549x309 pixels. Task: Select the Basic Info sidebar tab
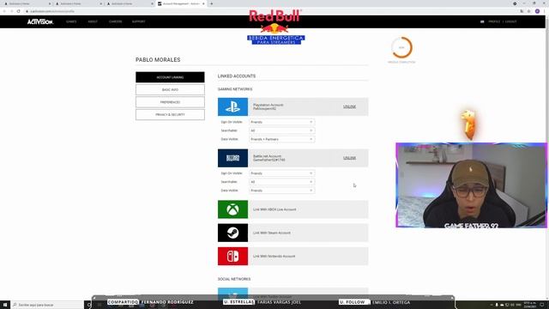(170, 89)
